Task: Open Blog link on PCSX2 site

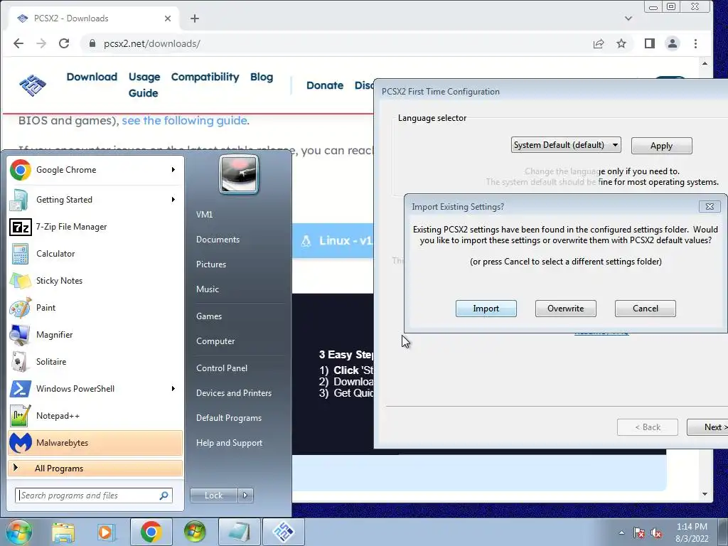Action: pos(262,77)
